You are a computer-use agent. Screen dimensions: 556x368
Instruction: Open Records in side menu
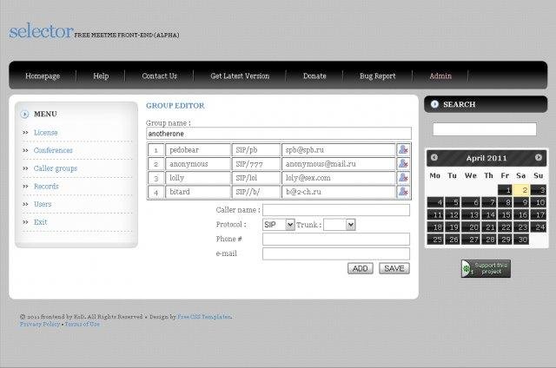(46, 187)
